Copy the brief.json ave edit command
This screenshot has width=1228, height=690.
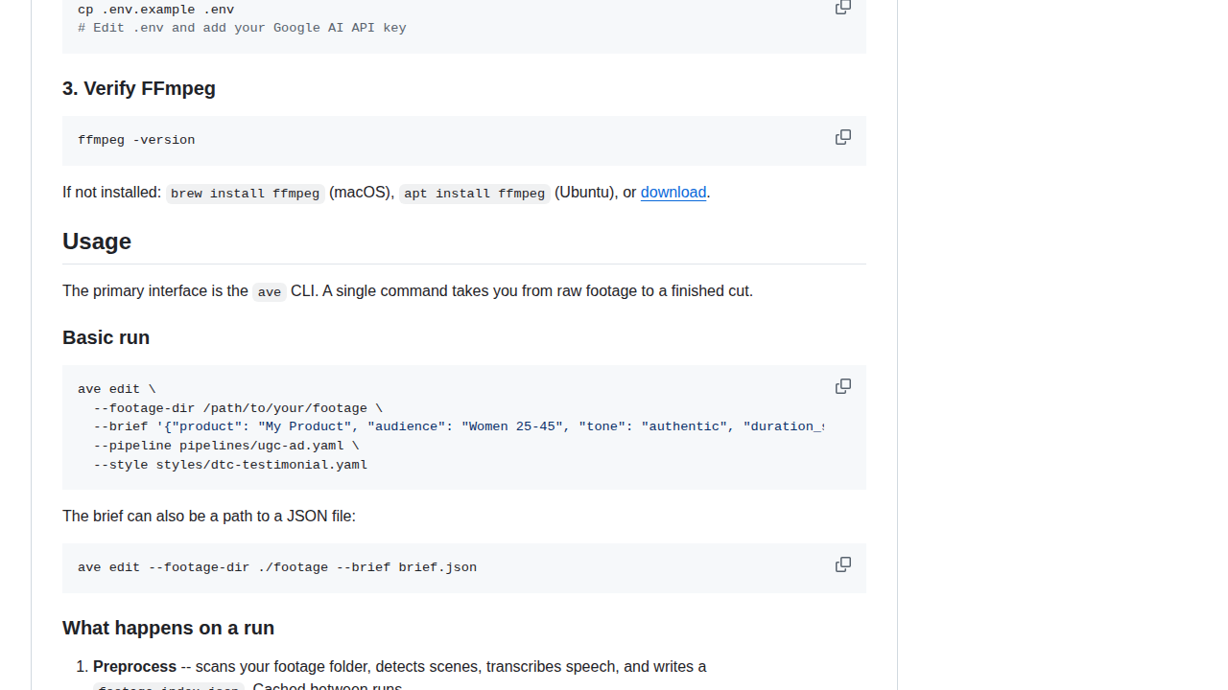click(842, 565)
